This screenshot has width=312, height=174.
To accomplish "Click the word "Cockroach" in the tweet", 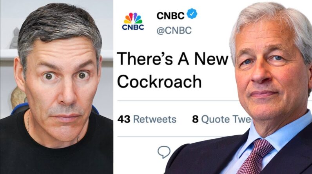I will (160, 82).
